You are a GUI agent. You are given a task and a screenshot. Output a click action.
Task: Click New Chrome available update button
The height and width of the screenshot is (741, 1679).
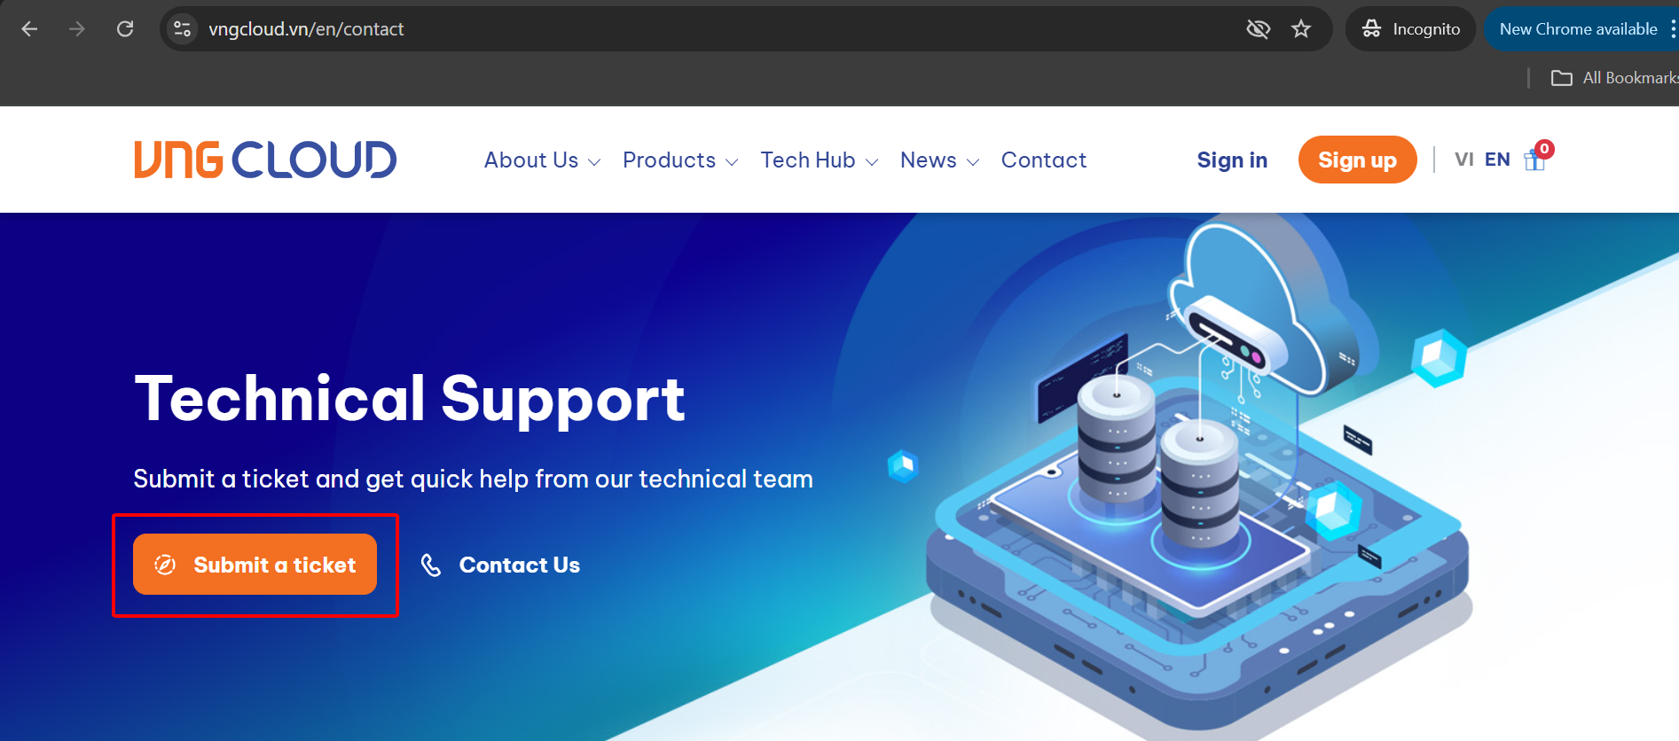tap(1578, 29)
